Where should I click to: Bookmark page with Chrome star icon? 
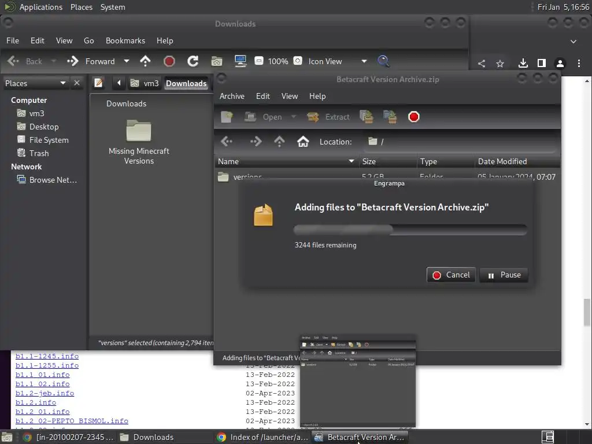pos(500,64)
